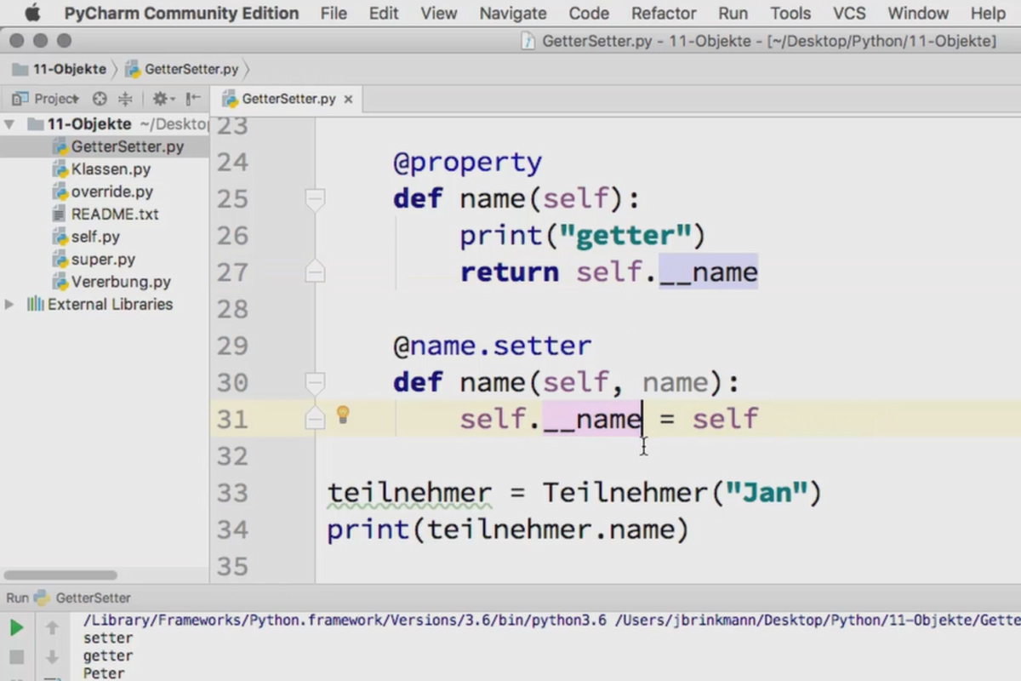Click the yellow lightbulb intention icon
1021x681 pixels.
coord(343,415)
